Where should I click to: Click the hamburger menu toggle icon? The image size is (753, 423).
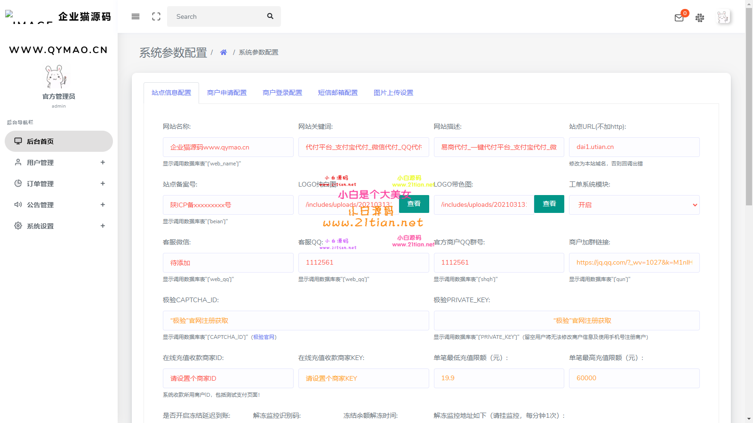pyautogui.click(x=136, y=16)
